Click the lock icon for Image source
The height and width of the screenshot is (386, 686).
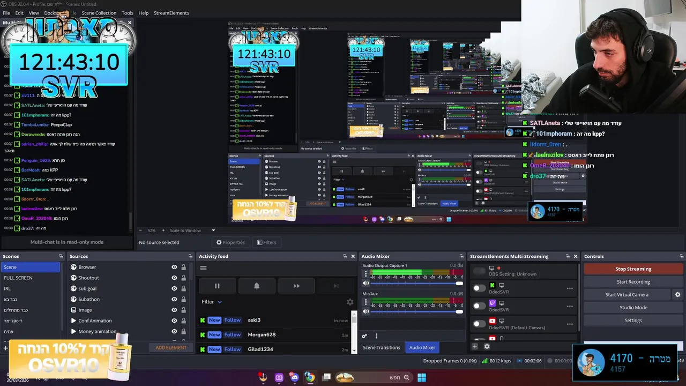point(183,310)
